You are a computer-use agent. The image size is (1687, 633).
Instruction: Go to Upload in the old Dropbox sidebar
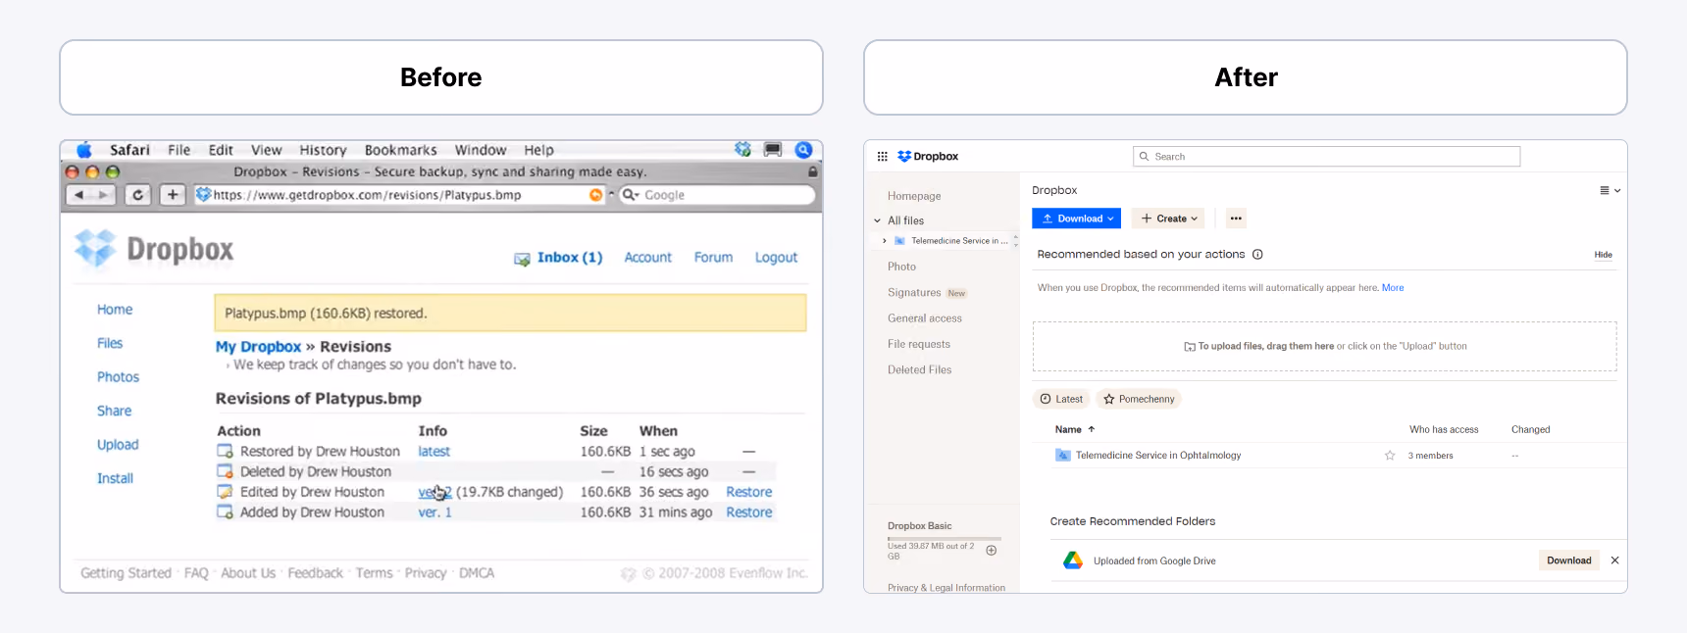(118, 445)
